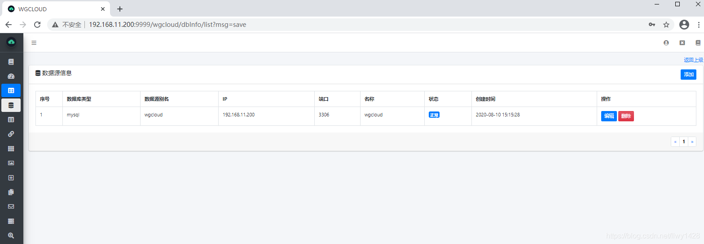Go to next page arrow in pagination
The image size is (704, 244).
(692, 142)
